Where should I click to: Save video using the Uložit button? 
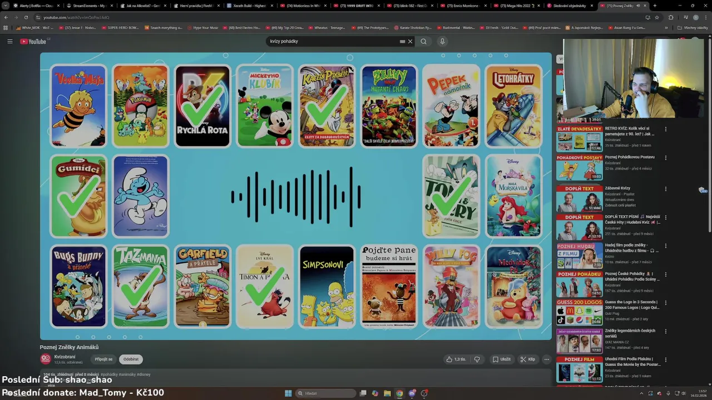[x=502, y=359]
